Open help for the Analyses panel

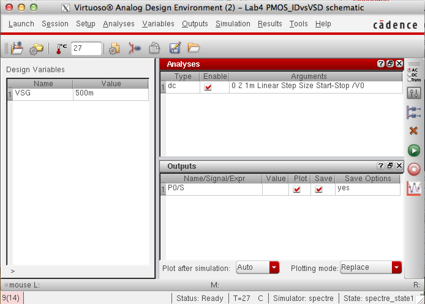tap(381, 64)
